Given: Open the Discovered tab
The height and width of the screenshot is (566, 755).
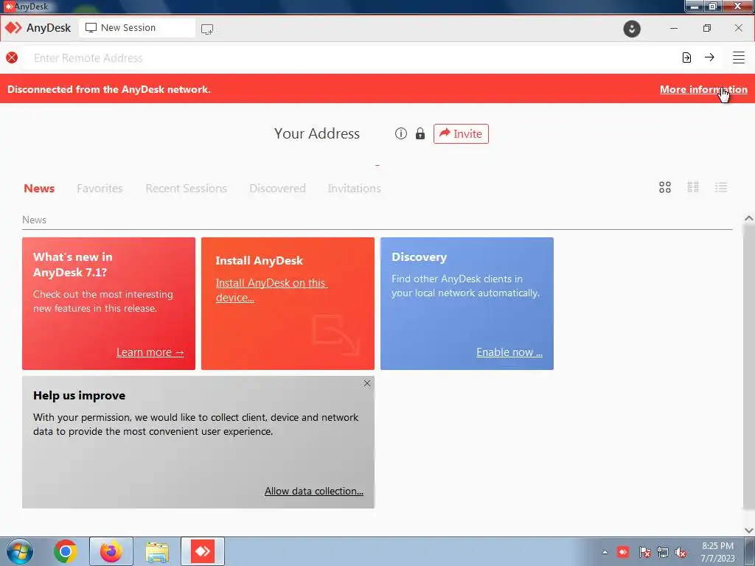Looking at the screenshot, I should (x=277, y=188).
